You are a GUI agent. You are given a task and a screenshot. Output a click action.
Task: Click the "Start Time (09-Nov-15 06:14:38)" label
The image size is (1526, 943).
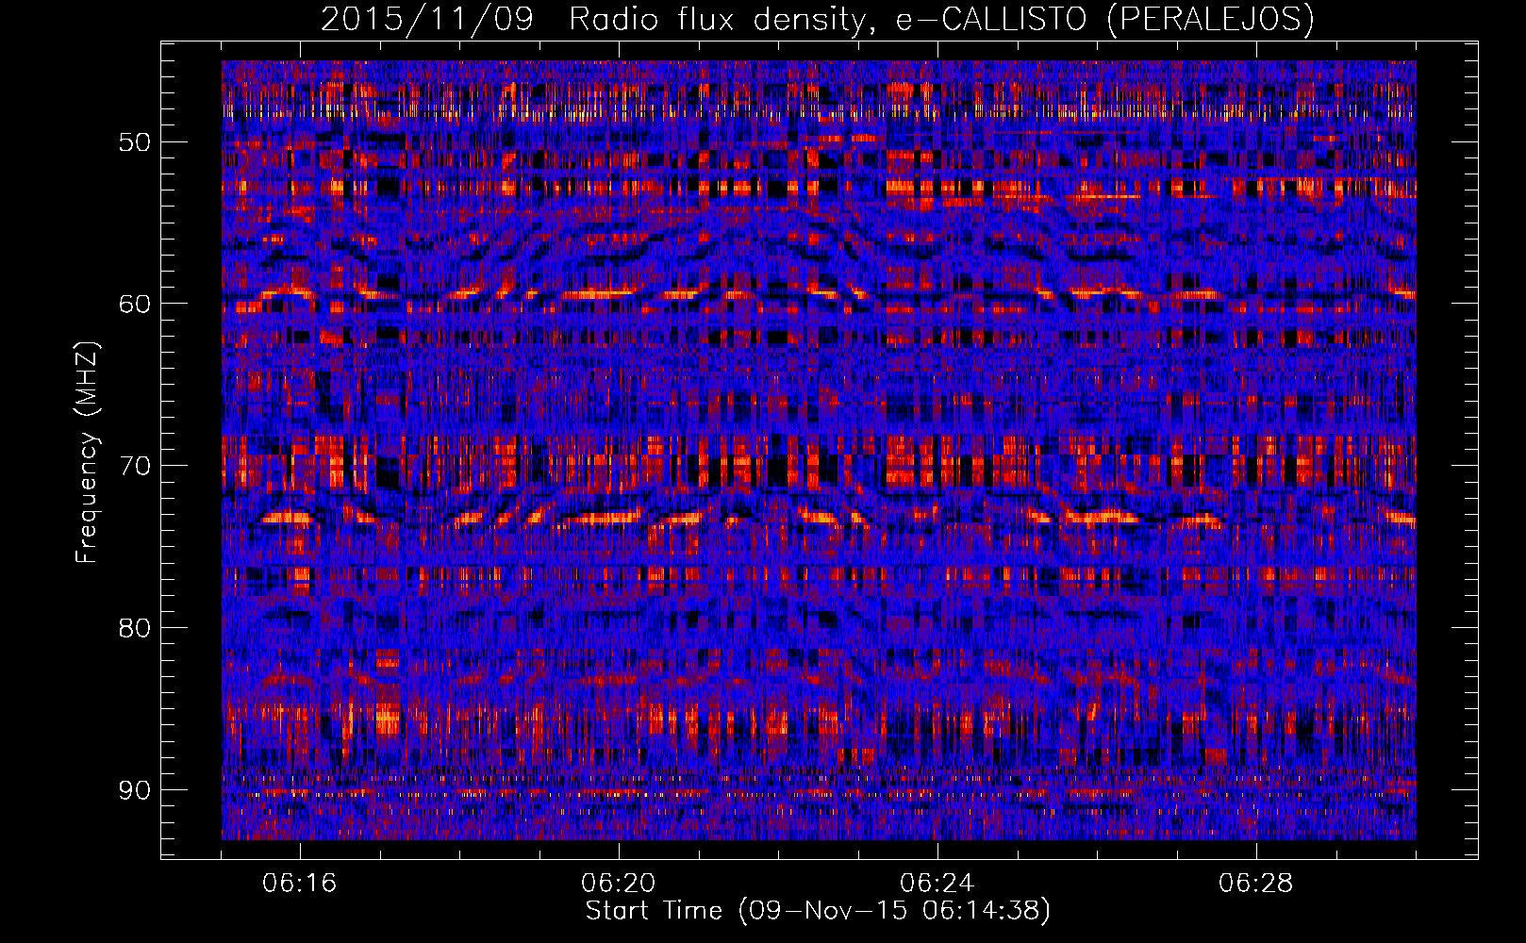pyautogui.click(x=818, y=911)
